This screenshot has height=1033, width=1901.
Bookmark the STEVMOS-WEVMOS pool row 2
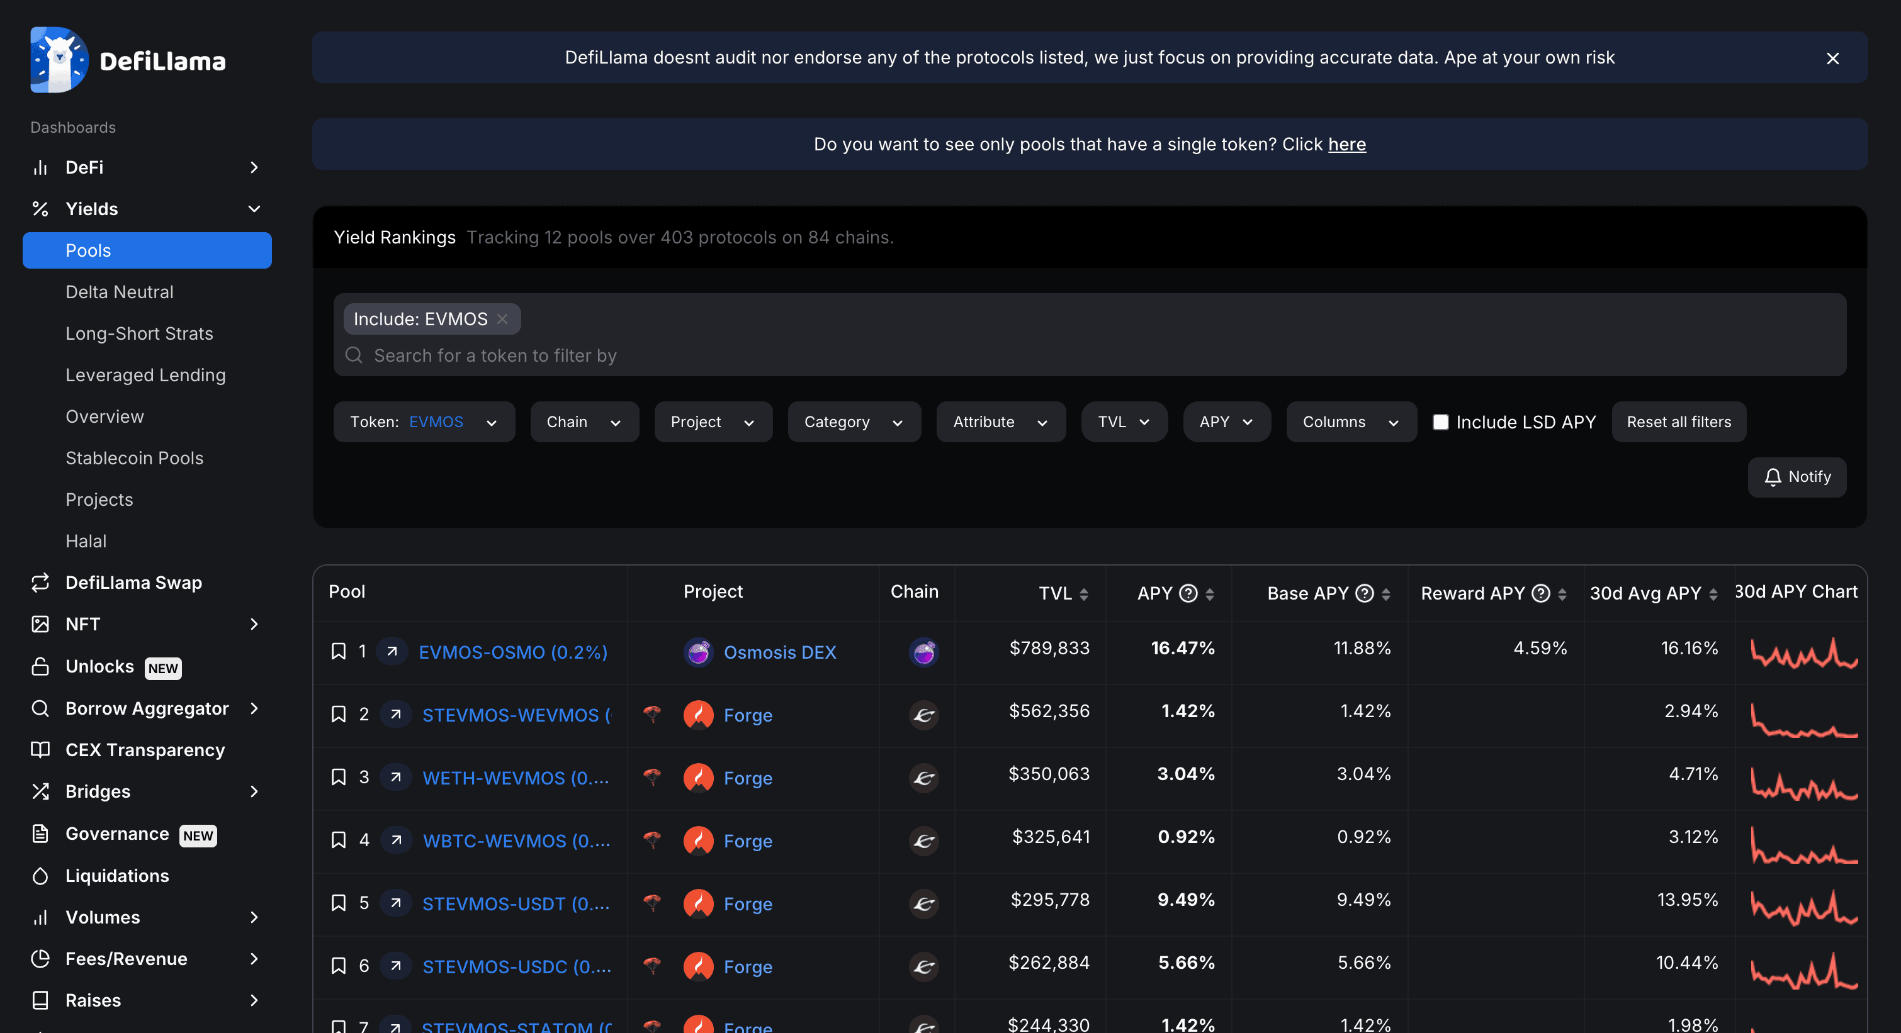[x=339, y=714]
